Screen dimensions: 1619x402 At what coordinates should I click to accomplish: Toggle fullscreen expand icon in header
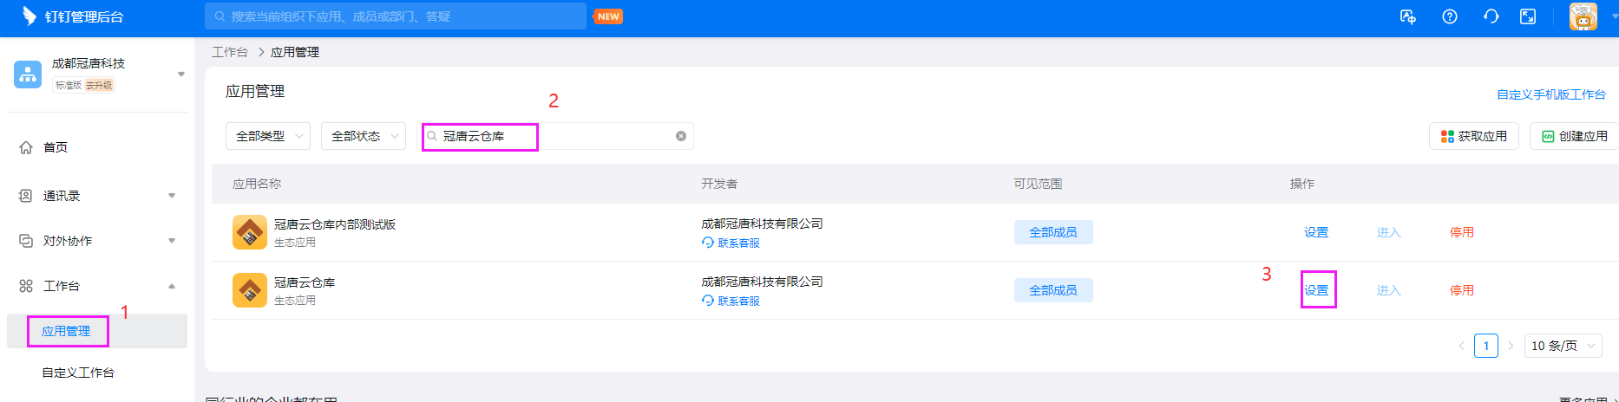[1528, 16]
